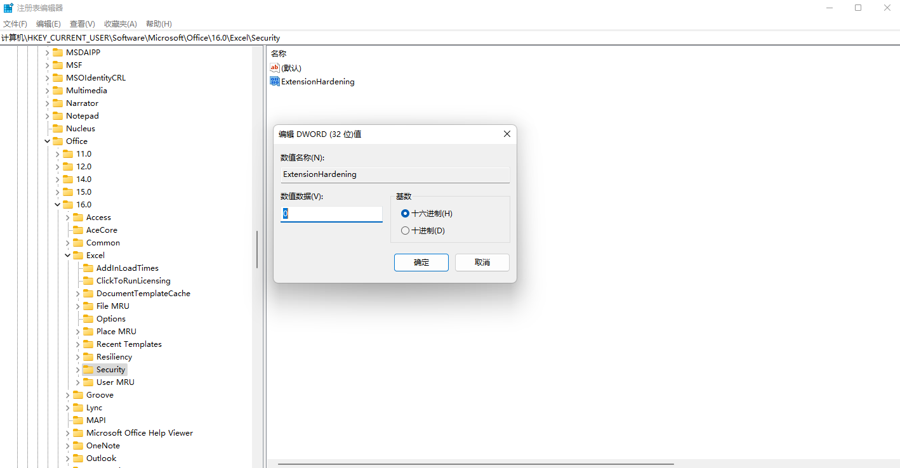Select the ExtensionHardening value name text
Image resolution: width=900 pixels, height=468 pixels.
(x=318, y=81)
